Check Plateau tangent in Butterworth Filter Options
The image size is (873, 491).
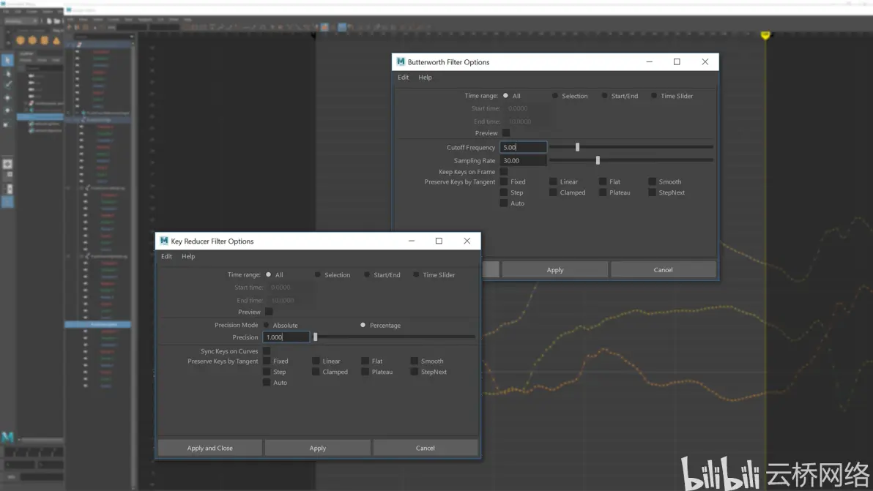click(x=603, y=192)
